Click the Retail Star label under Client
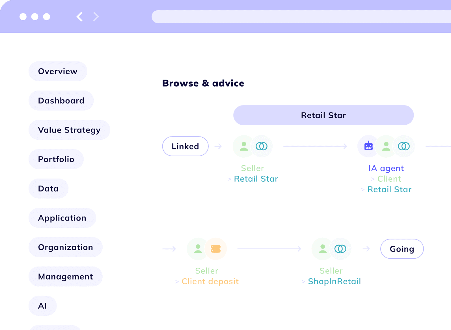Screen dimensions: 451x330 pos(389,189)
